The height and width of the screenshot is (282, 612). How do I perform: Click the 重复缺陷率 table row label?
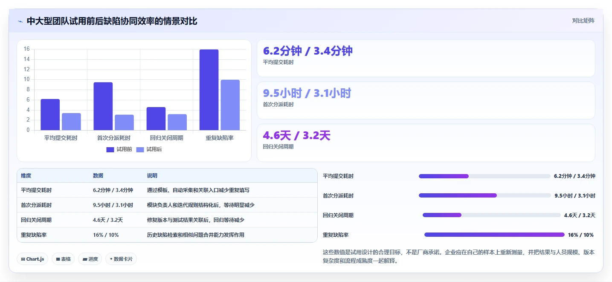click(34, 235)
